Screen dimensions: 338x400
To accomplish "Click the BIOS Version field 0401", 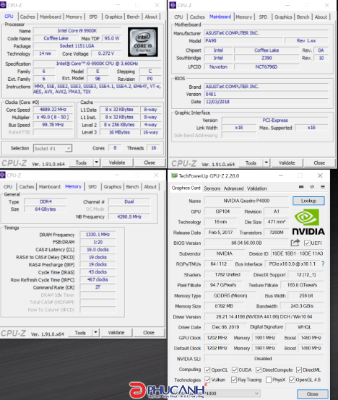I will coord(266,94).
